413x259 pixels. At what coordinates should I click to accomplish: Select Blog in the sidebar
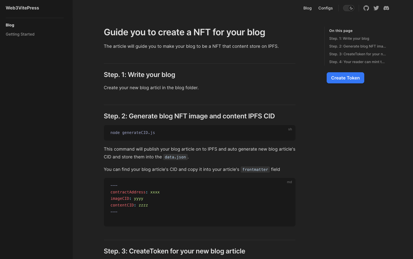10,25
